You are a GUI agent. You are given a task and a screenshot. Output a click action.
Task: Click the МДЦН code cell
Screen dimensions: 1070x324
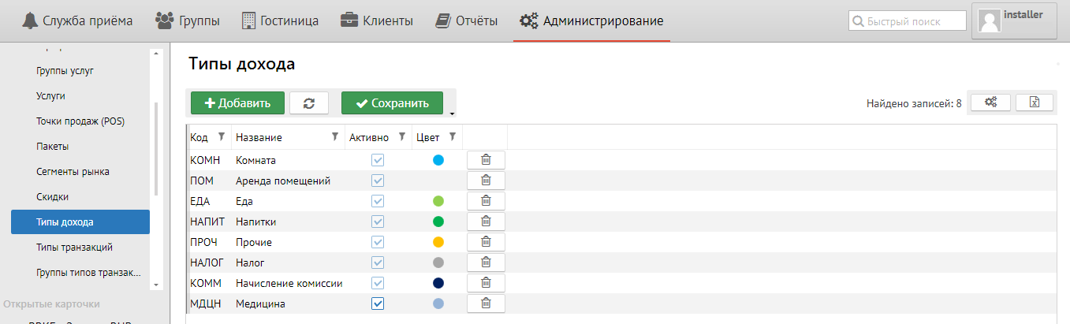point(209,304)
